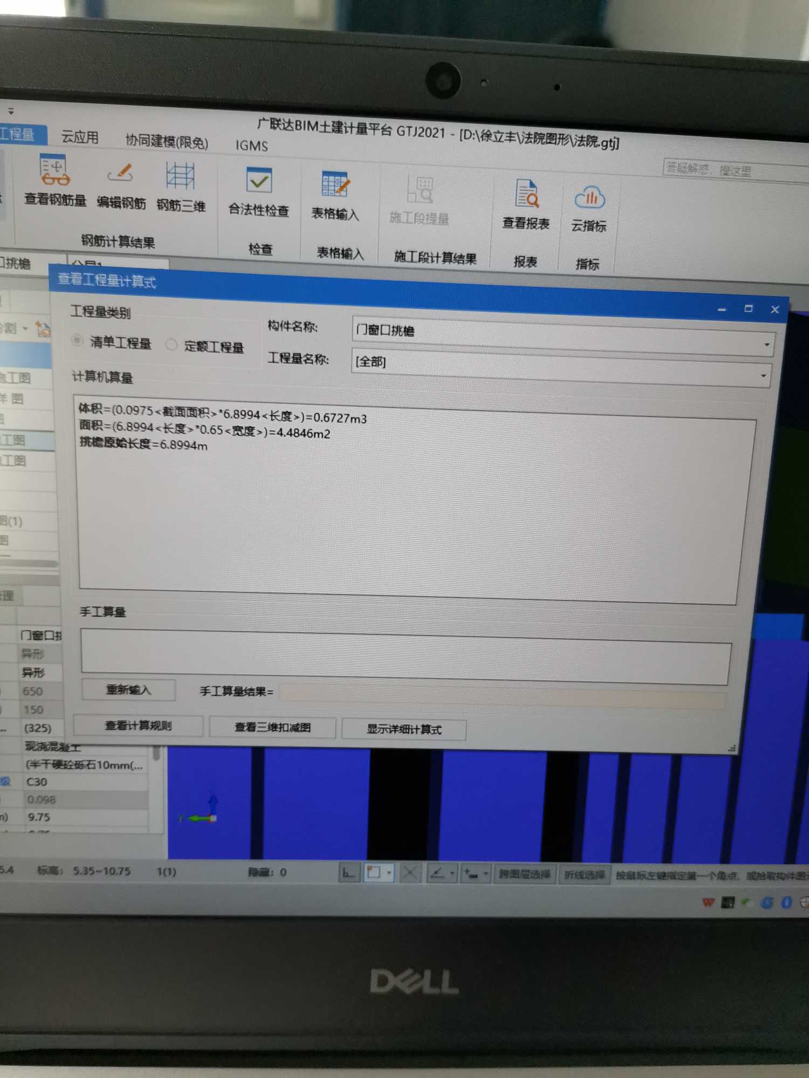Toggle 折线选择 in status bar
809x1078 pixels.
[584, 874]
